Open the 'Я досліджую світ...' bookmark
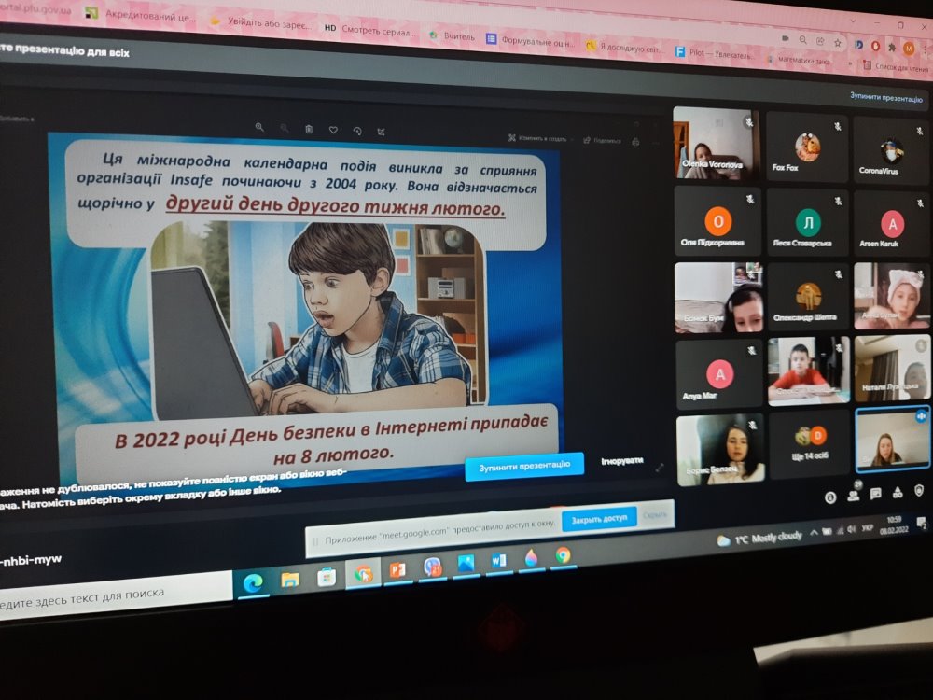 click(x=624, y=47)
